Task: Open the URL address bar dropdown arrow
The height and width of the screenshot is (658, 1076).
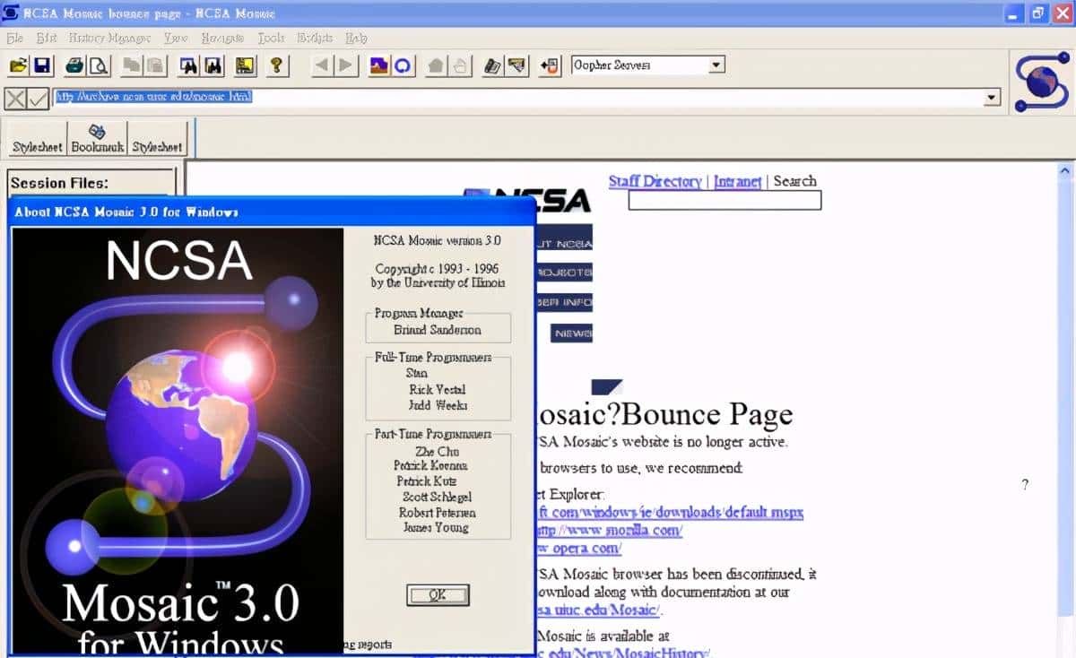Action: [x=992, y=98]
